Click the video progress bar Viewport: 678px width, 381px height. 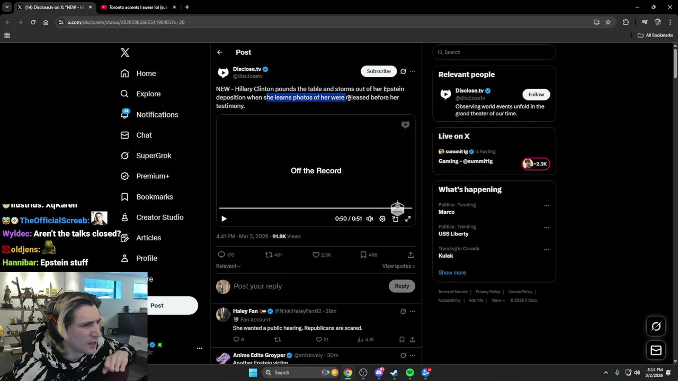click(316, 208)
